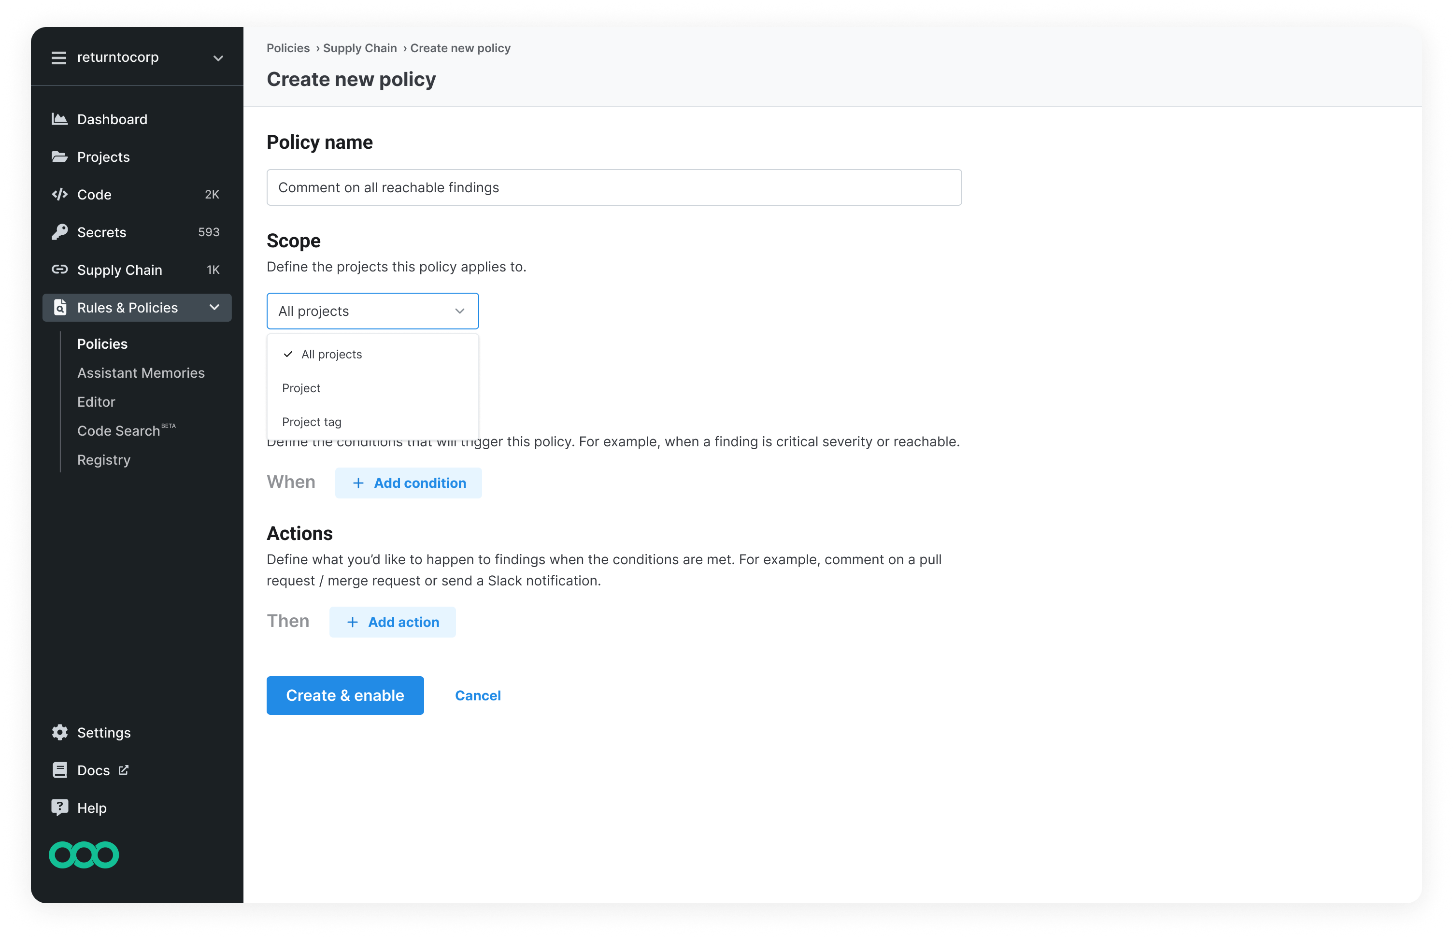
Task: Focus the Policy name text field
Action: click(x=614, y=187)
